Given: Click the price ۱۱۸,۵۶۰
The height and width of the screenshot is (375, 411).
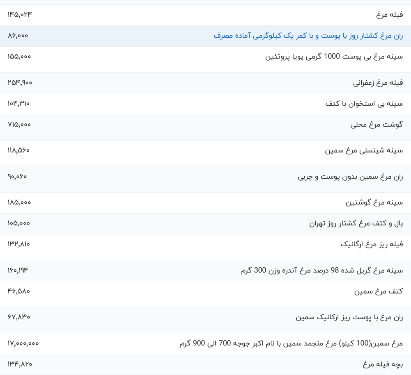Looking at the screenshot, I should (18, 150).
